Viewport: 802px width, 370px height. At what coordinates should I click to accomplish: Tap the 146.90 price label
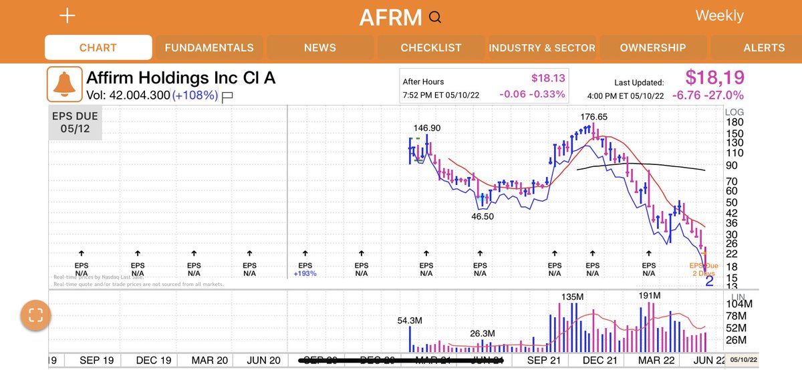(427, 128)
